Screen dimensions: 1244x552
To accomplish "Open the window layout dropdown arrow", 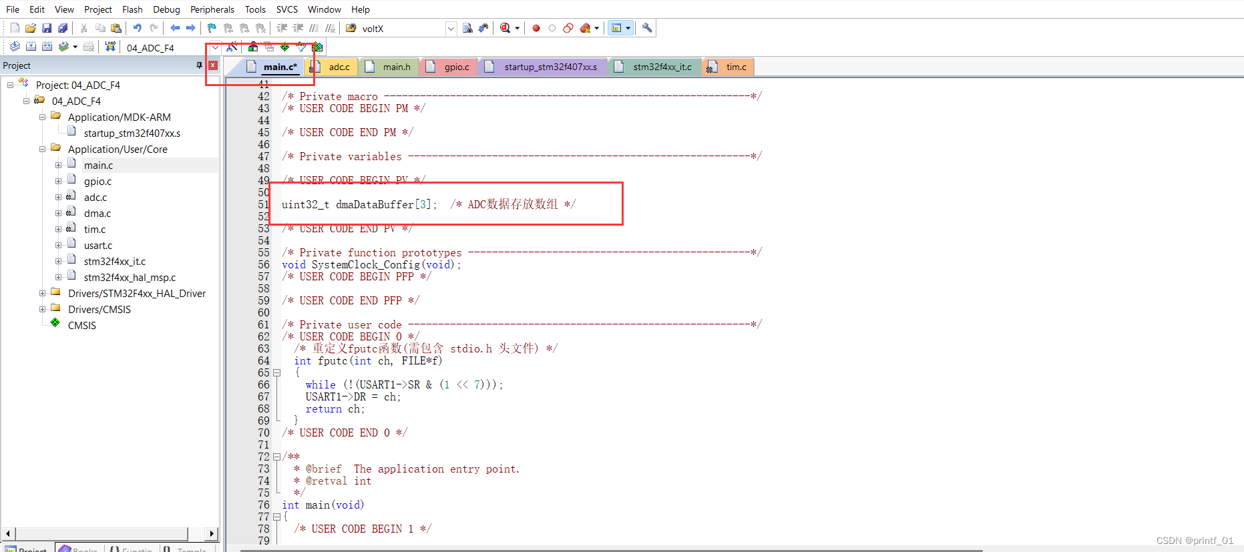I will pyautogui.click(x=628, y=28).
